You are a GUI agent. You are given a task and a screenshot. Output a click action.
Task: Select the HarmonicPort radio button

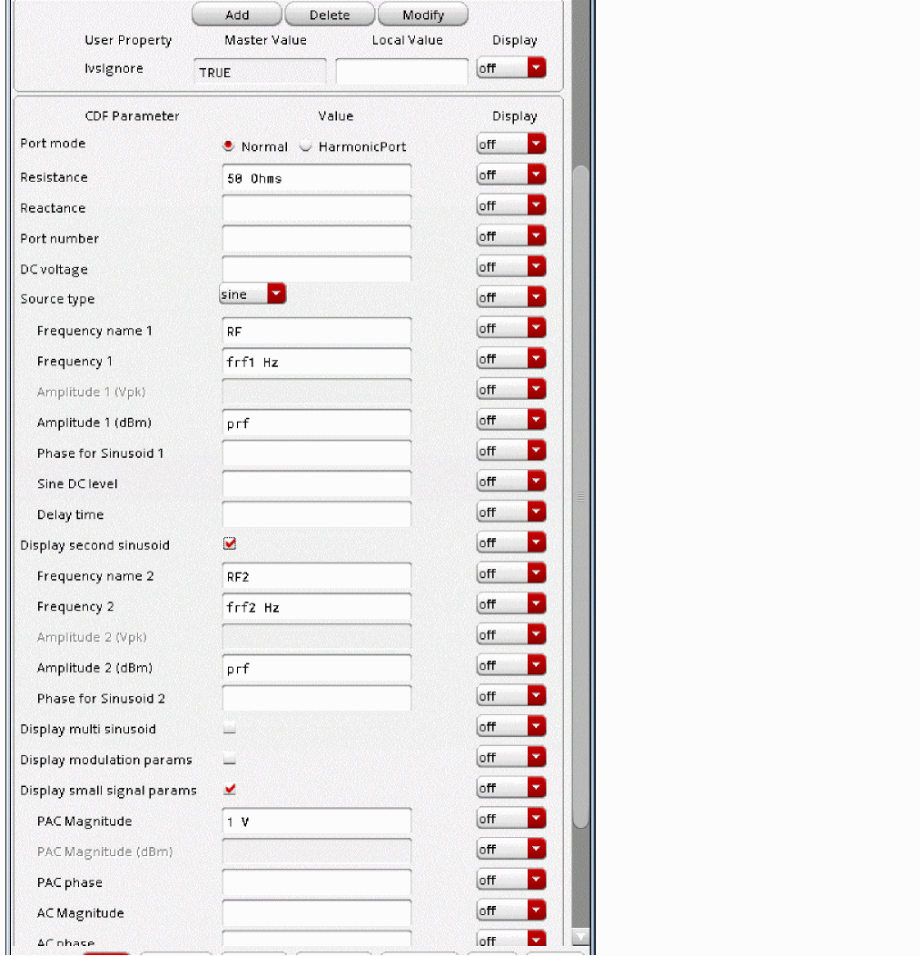coord(305,145)
